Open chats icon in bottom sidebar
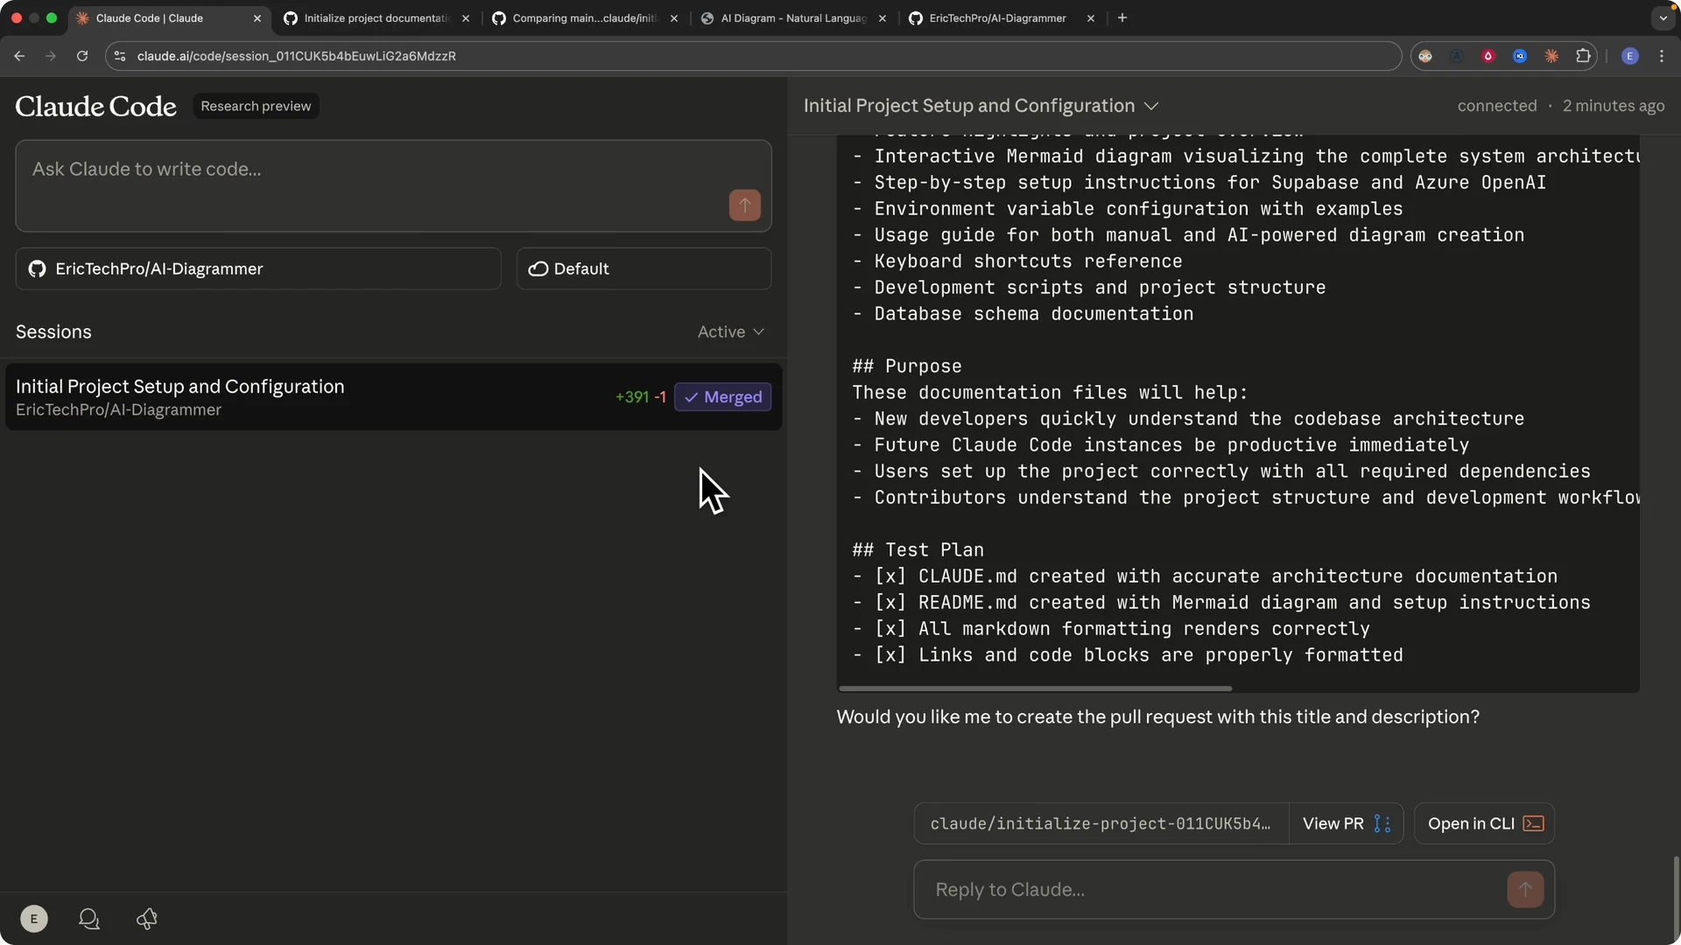This screenshot has height=945, width=1681. tap(89, 919)
